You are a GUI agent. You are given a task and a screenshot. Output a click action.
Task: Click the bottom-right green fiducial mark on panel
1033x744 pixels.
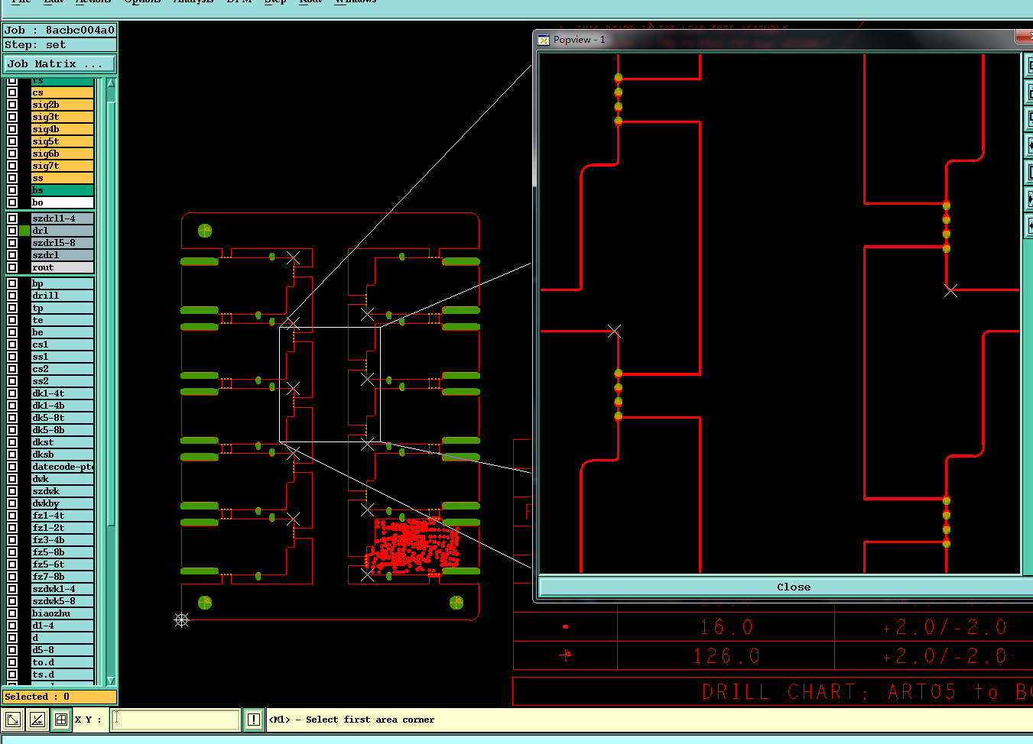point(456,603)
